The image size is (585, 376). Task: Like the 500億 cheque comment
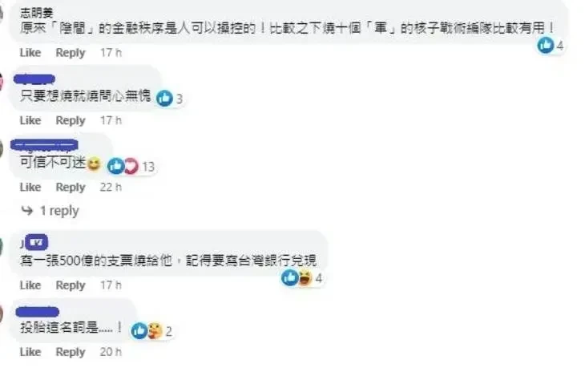[x=30, y=285]
